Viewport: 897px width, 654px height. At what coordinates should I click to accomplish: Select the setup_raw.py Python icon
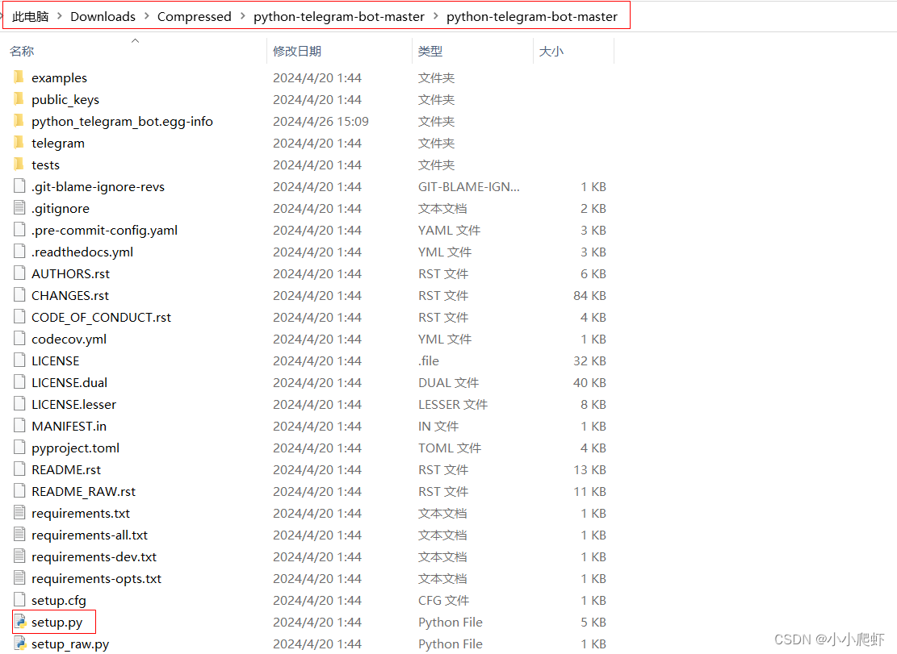click(21, 644)
